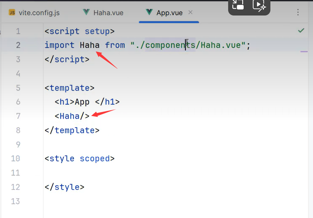
Task: Place cursor in "<script setup>" line
Action: (80, 31)
